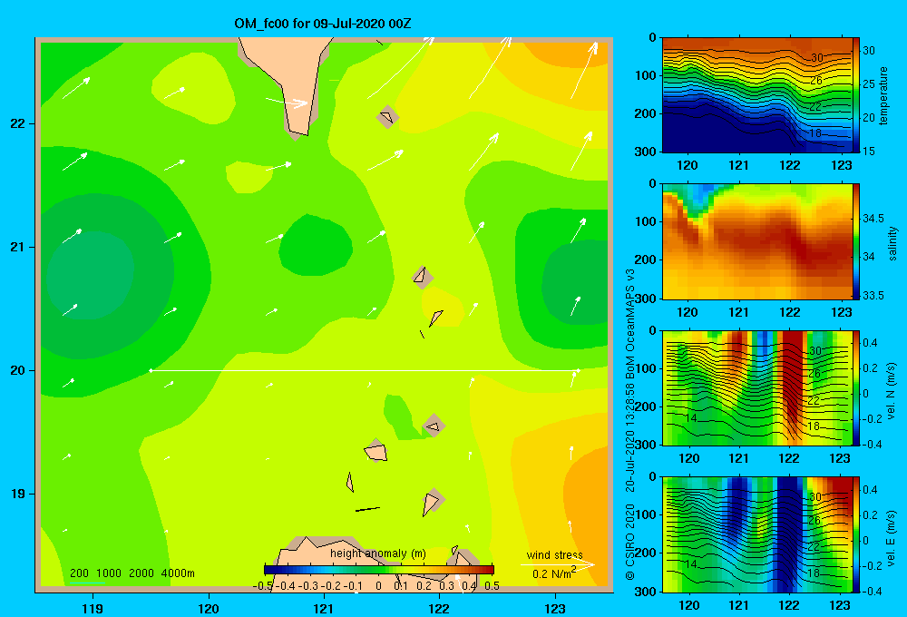Click the "wind stress" legend label
The width and height of the screenshot is (907, 617).
[555, 555]
